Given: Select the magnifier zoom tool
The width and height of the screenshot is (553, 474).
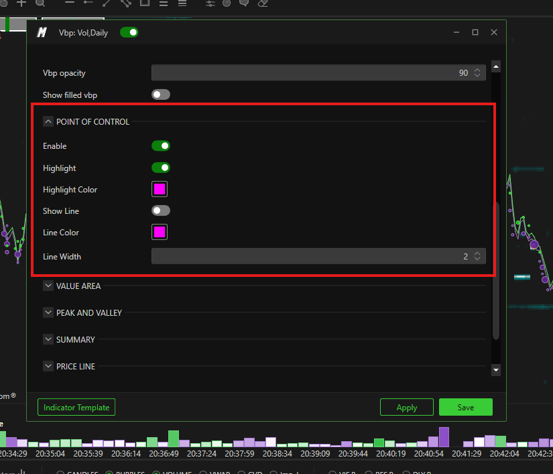Looking at the screenshot, I should 40,3.
